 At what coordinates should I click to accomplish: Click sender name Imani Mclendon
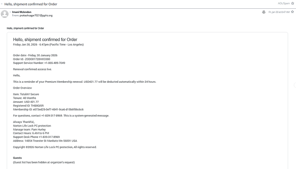coord(22,12)
